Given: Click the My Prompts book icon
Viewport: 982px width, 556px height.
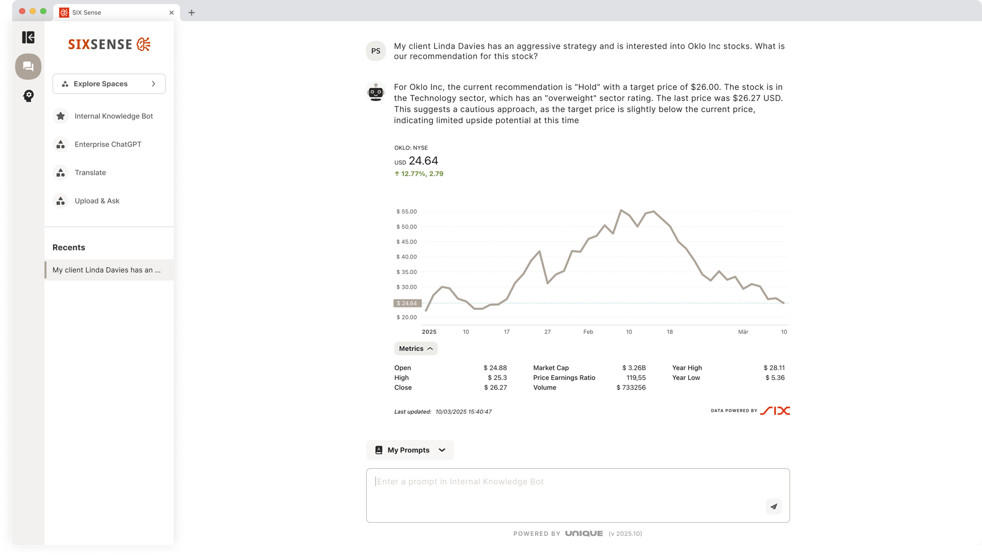Looking at the screenshot, I should pyautogui.click(x=378, y=450).
